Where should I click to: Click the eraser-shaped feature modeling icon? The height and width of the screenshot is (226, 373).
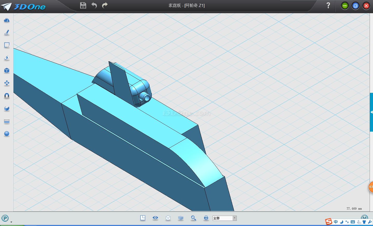click(7, 58)
